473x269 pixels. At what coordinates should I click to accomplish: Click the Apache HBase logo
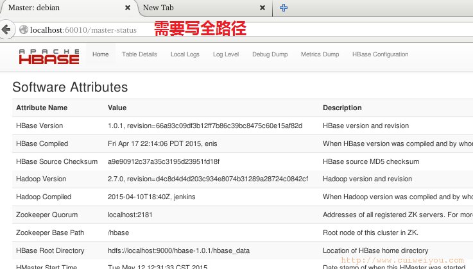coord(49,56)
